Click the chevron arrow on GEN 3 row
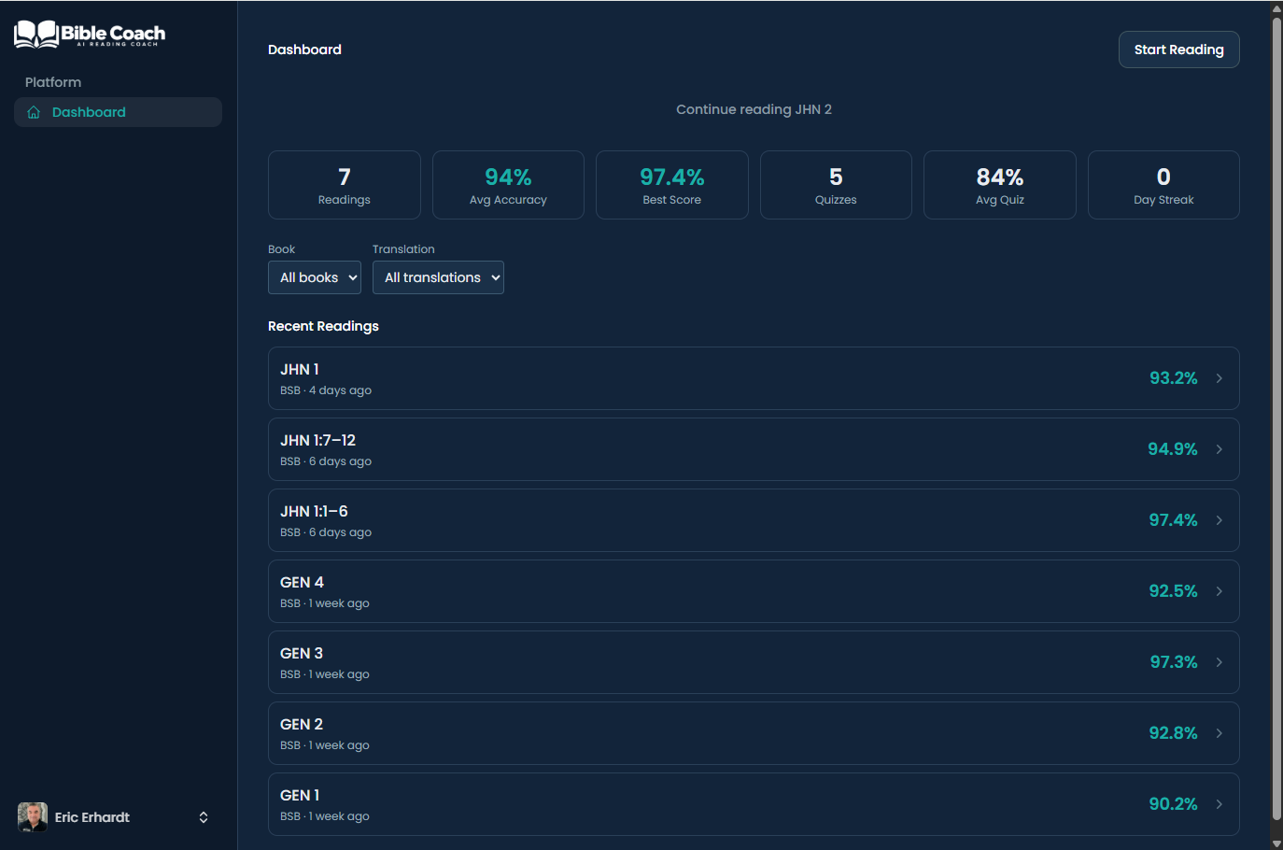Viewport: 1283px width, 850px height. [x=1219, y=662]
